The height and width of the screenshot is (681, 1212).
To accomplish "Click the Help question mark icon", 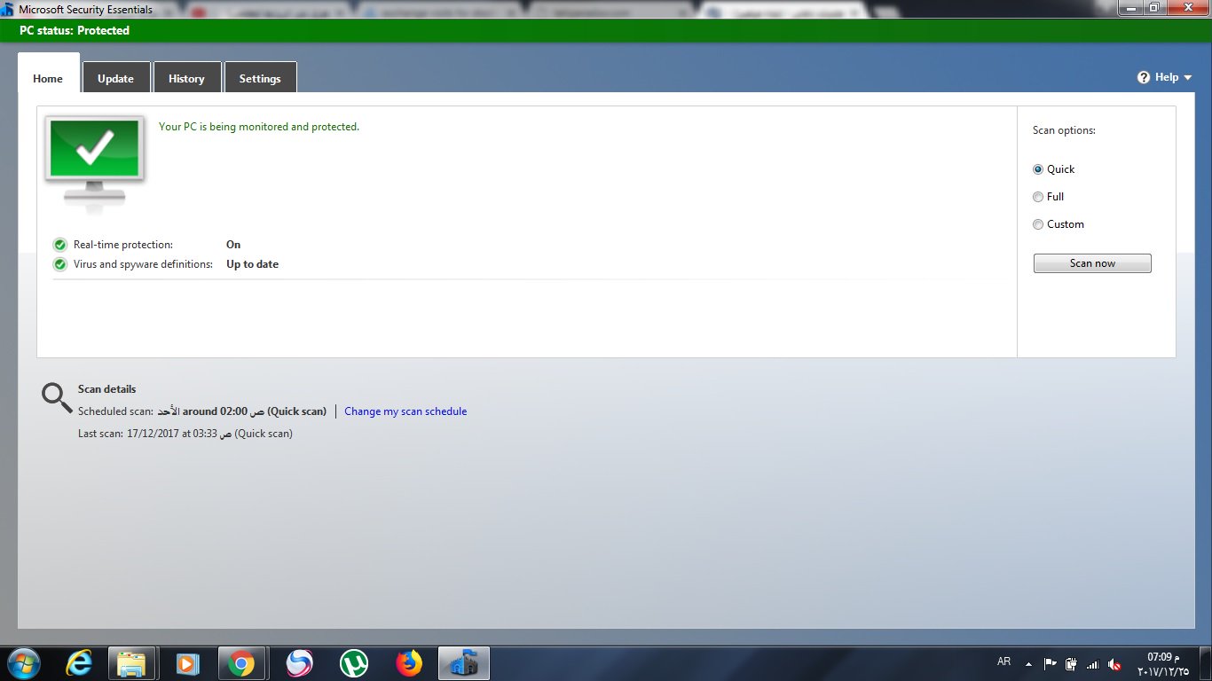I will 1144,77.
